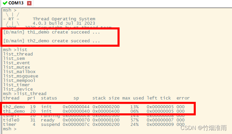Close the COM13 tab with red X
The width and height of the screenshot is (232, 134).
coord(29,3)
